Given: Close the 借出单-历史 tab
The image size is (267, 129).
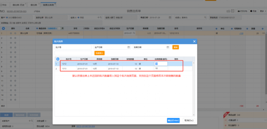Looking at the screenshot, I should [26, 4].
